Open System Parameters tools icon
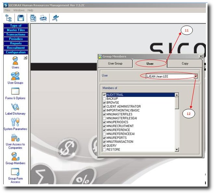 tap(15, 122)
